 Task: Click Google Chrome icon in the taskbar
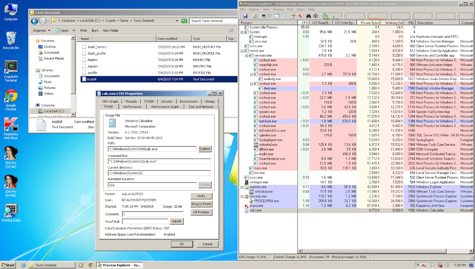91,265
